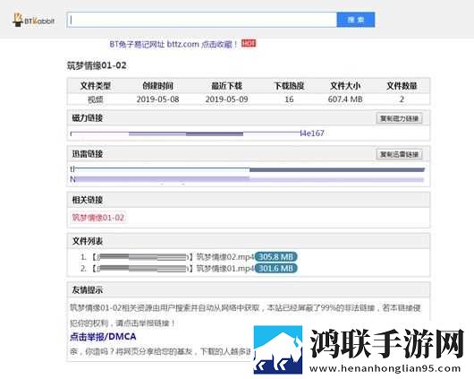The width and height of the screenshot is (474, 379).
Task: Copy the Thunder link with 复制迅雷链接
Action: coord(399,154)
